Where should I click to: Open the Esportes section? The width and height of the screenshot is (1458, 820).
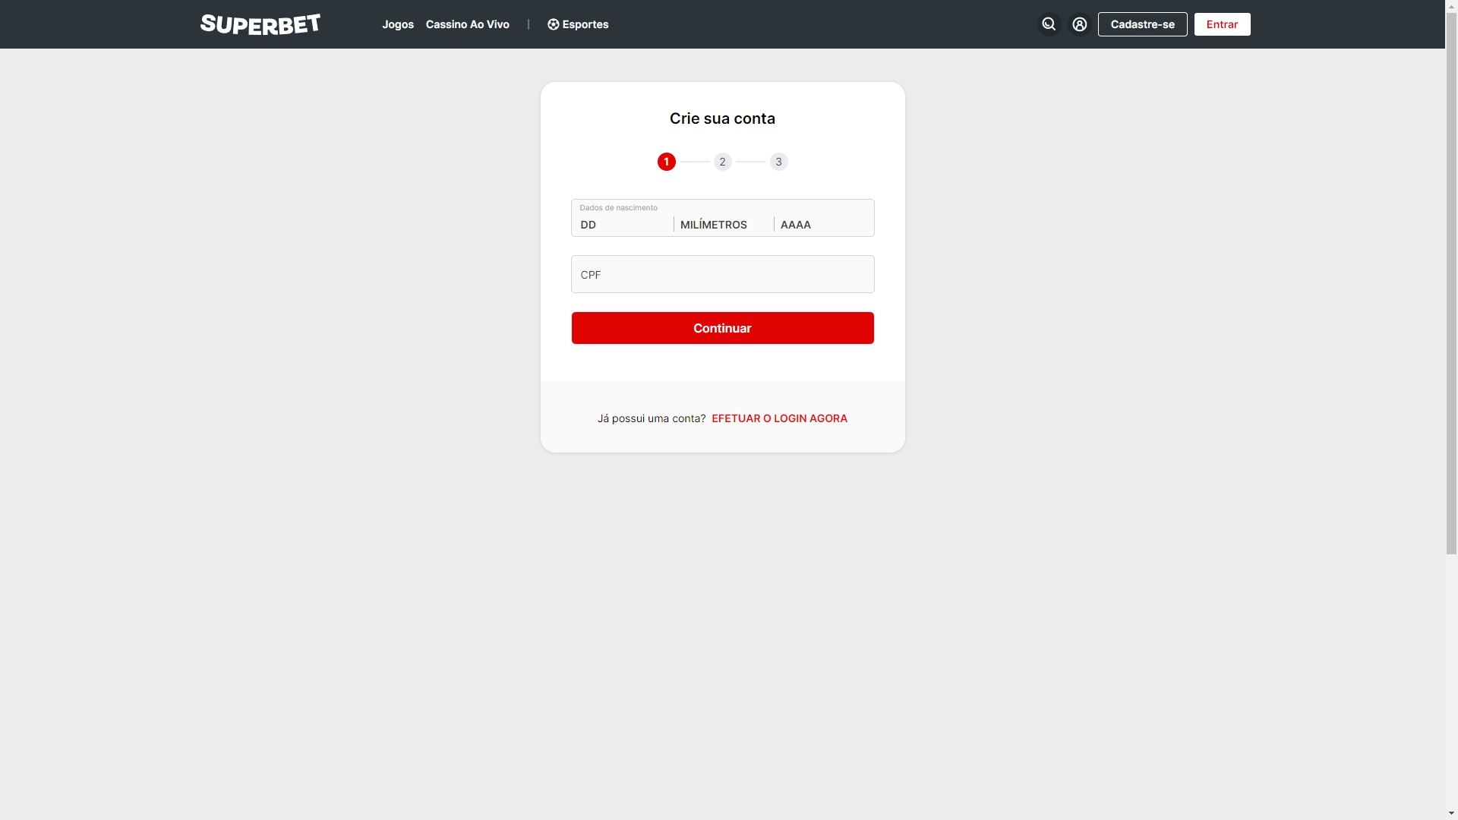click(578, 24)
